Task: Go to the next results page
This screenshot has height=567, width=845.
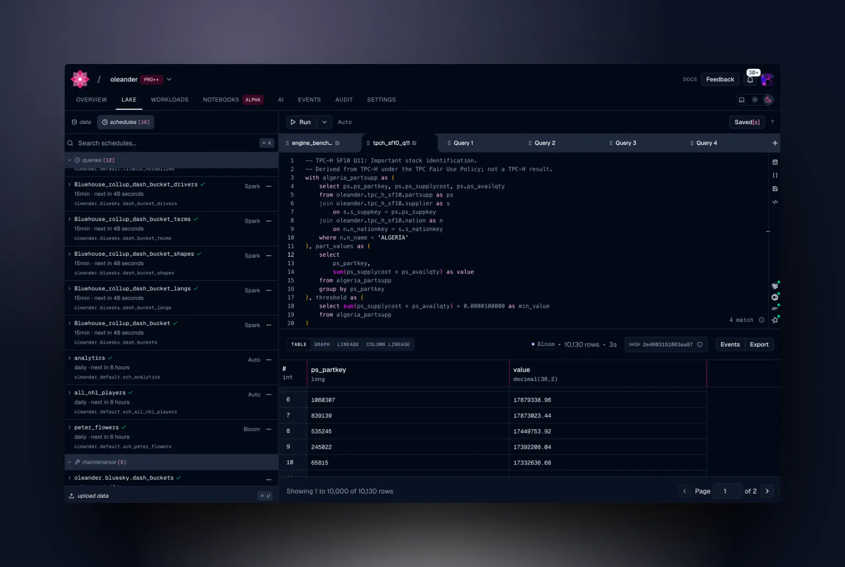Action: (x=767, y=491)
